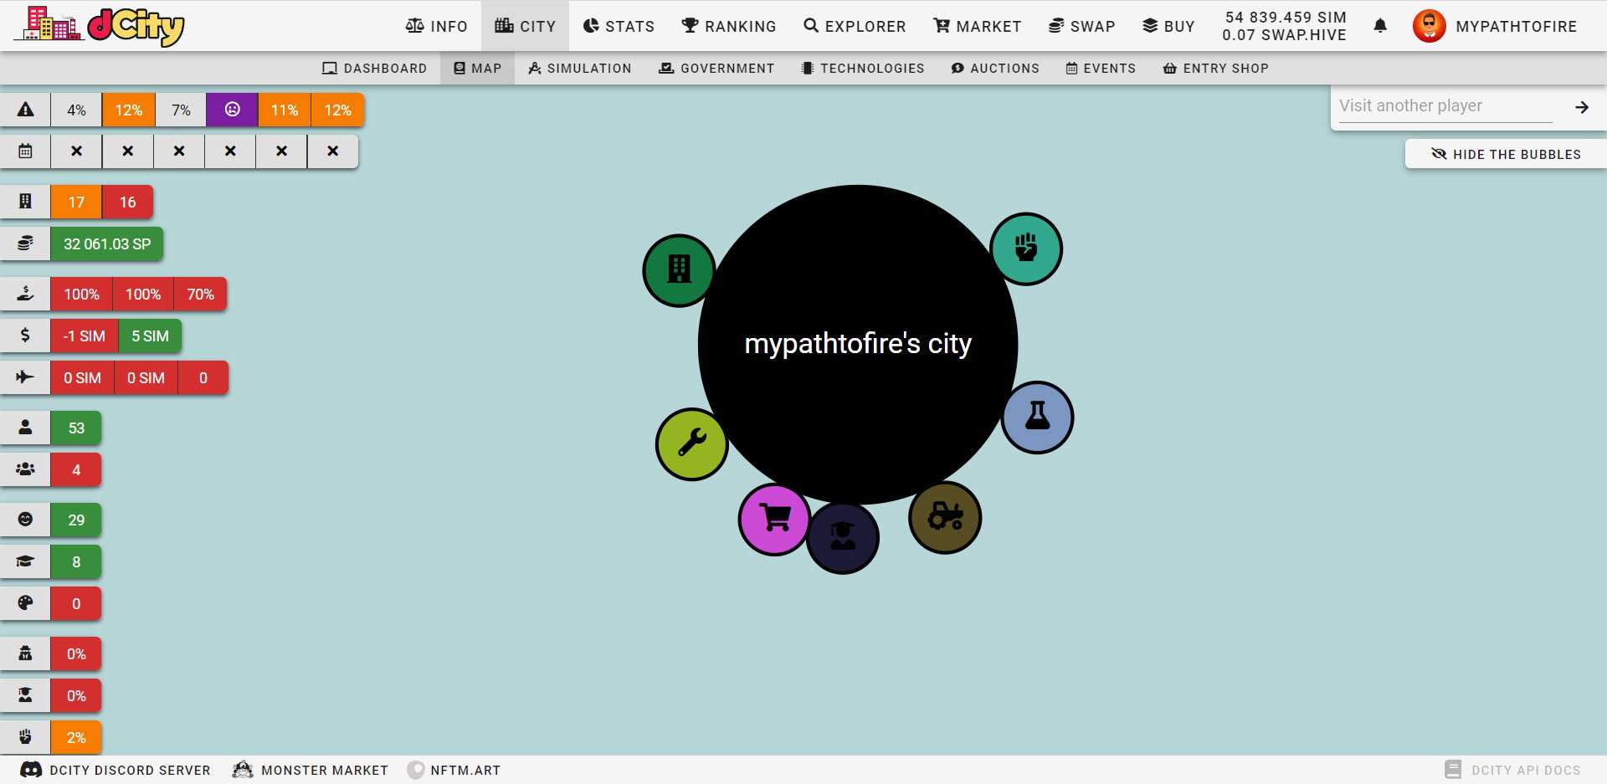The width and height of the screenshot is (1607, 784).
Task: Switch to the MAP tab
Action: [x=477, y=68]
